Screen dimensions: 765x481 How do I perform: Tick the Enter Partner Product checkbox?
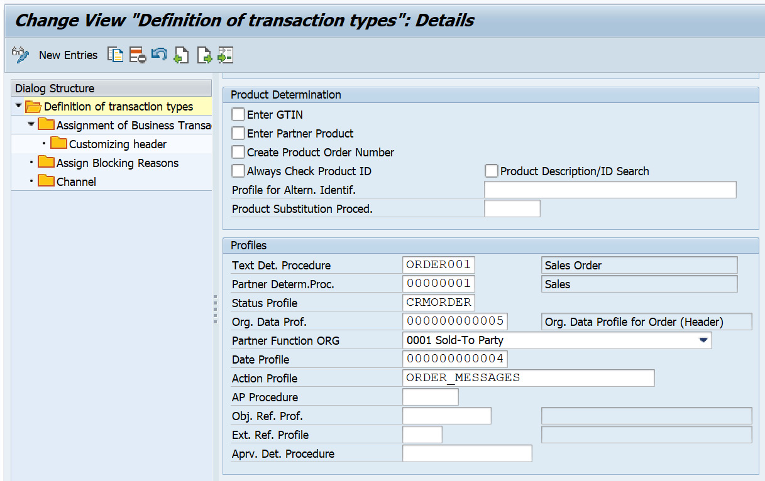click(x=238, y=133)
